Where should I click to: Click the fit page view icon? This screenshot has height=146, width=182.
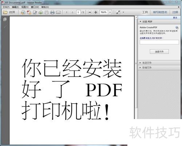click(118, 12)
